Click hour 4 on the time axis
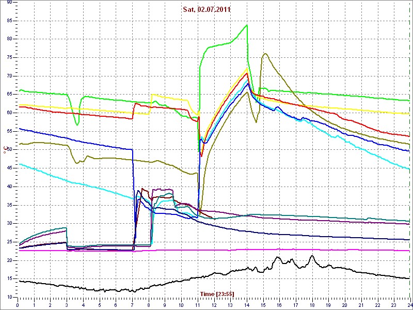This screenshot has height=310, width=413. click(83, 305)
